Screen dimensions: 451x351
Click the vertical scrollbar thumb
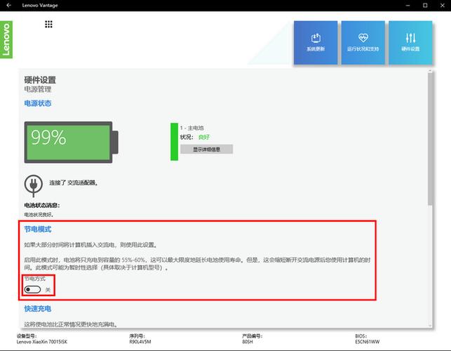pos(430,139)
